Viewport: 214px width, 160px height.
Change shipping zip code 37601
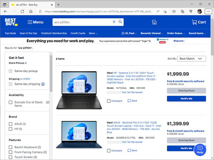click(x=27, y=79)
